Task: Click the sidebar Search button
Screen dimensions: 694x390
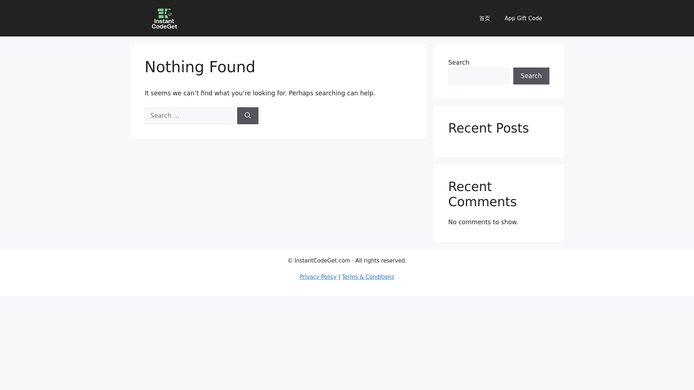Action: click(x=531, y=76)
